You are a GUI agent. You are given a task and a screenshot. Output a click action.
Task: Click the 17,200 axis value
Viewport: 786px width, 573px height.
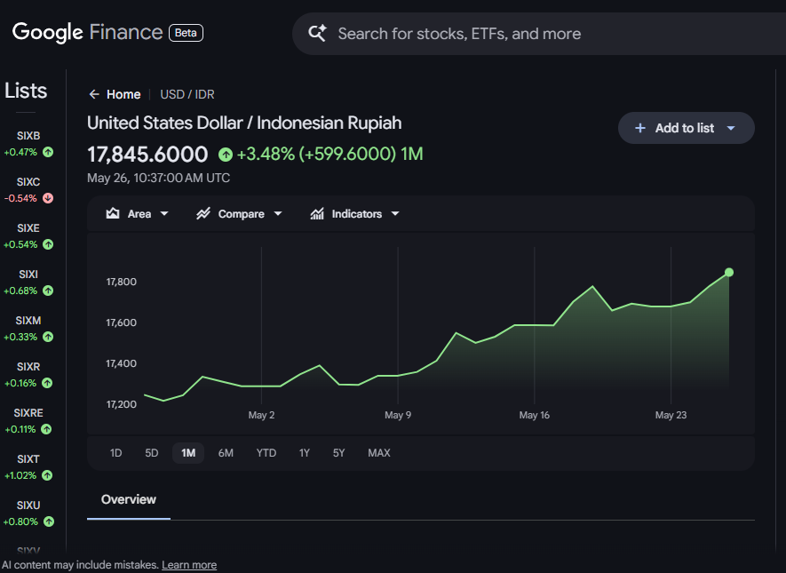click(122, 404)
